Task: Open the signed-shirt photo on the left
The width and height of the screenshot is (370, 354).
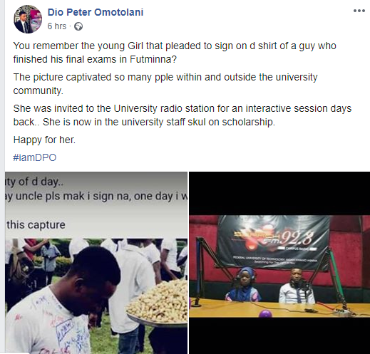Action: [x=96, y=263]
